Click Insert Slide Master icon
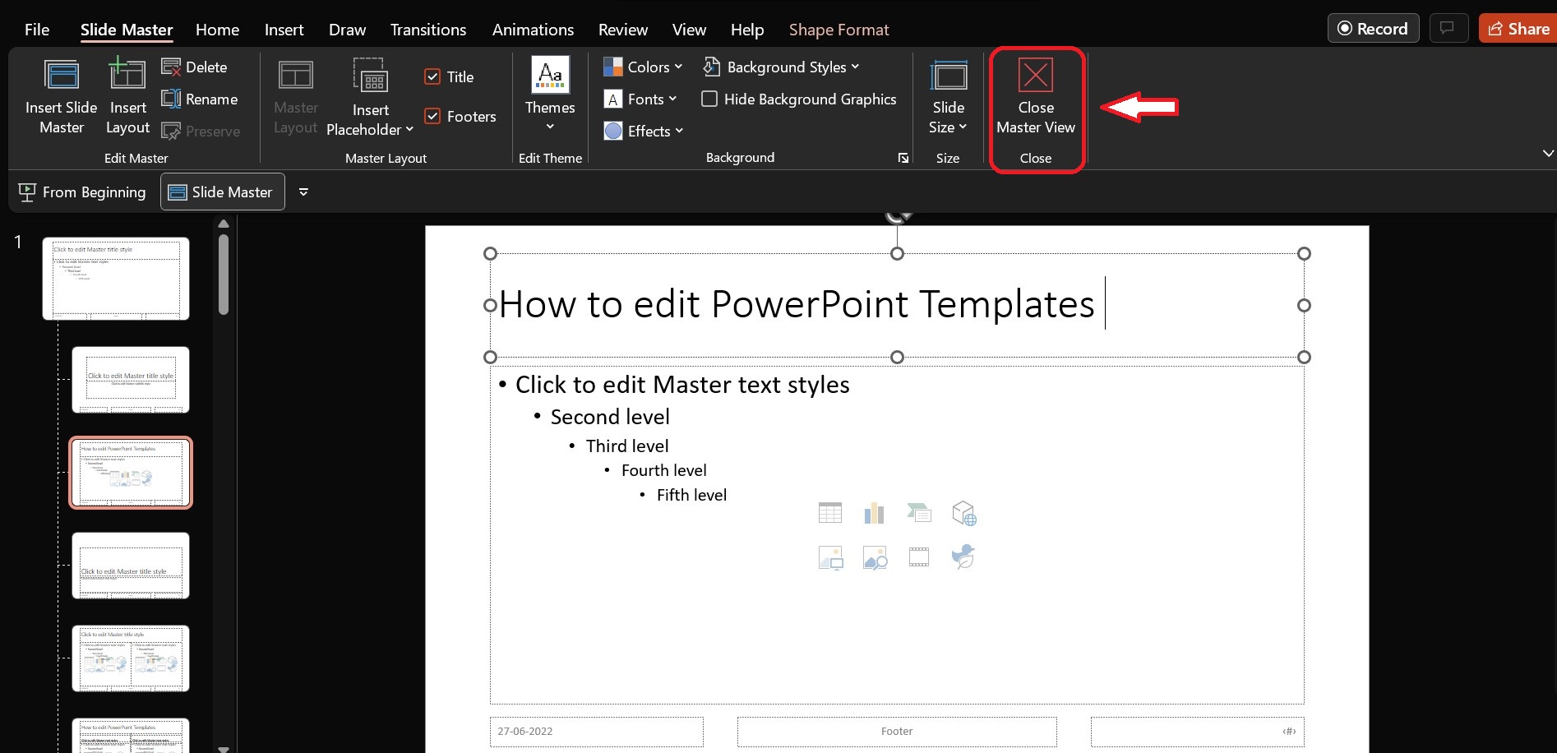The height and width of the screenshot is (753, 1557). [x=62, y=75]
